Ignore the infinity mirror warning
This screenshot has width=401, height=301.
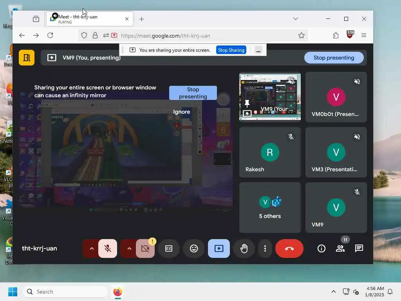pyautogui.click(x=182, y=112)
